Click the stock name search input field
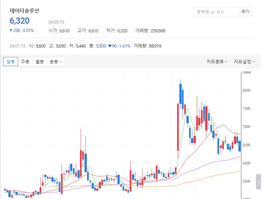Viewport: 262px width, 199px height. click(215, 12)
